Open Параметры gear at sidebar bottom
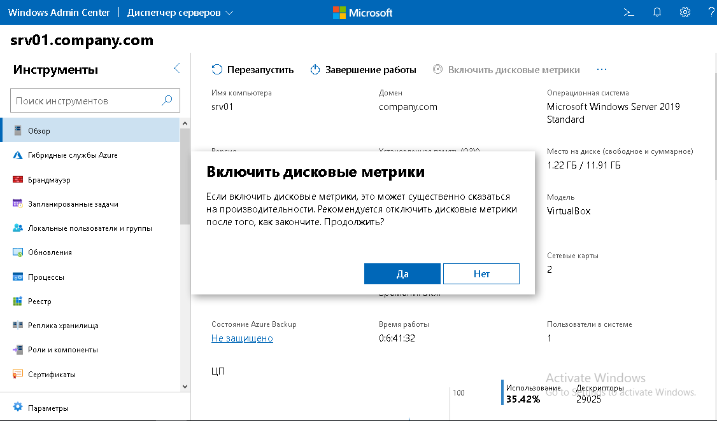The height and width of the screenshot is (421, 717). click(18, 408)
